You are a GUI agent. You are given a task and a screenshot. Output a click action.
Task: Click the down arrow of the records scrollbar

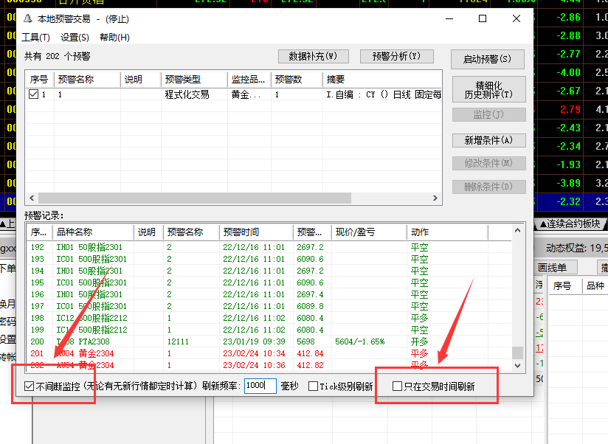(x=517, y=365)
